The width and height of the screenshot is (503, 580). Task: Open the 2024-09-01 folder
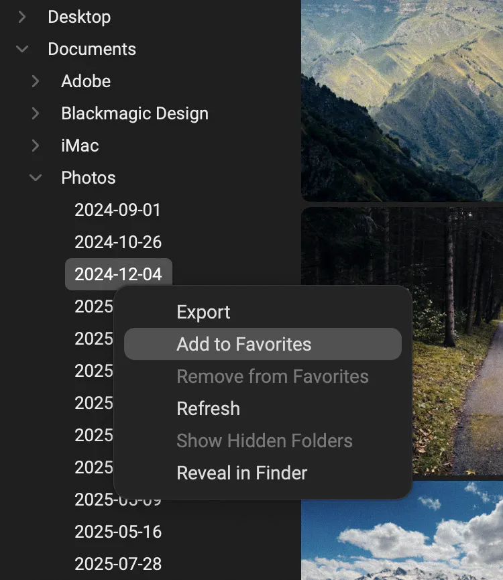pyautogui.click(x=118, y=210)
